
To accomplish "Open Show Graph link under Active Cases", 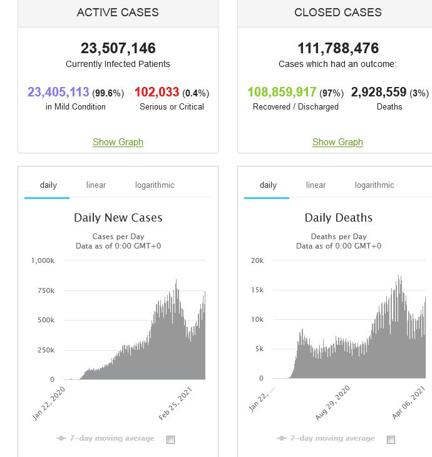I will tap(118, 142).
